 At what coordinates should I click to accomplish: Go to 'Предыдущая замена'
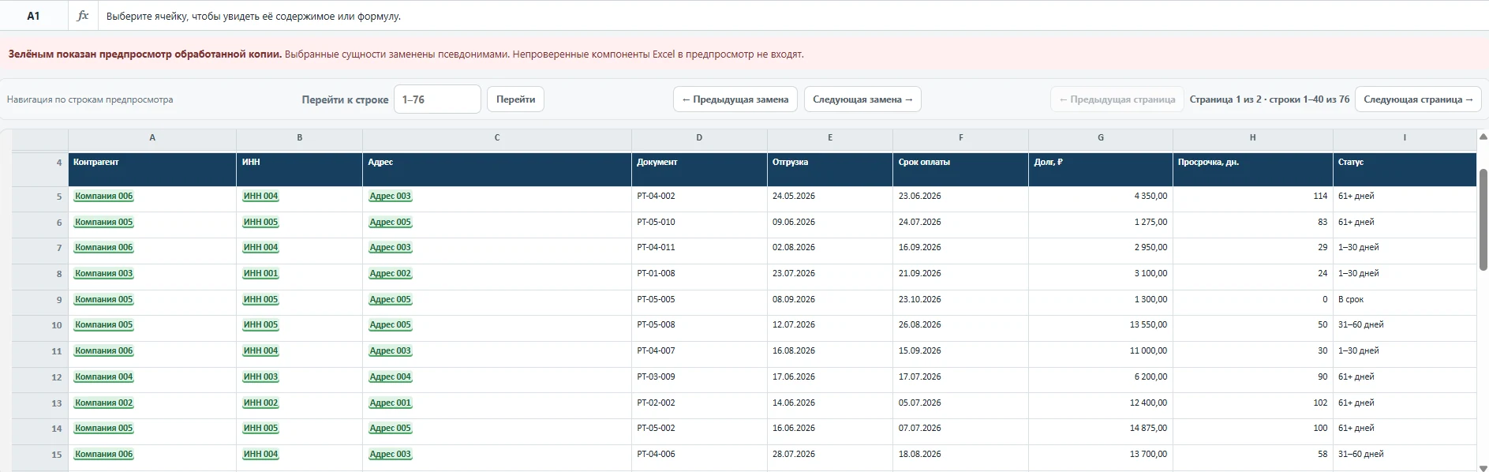click(735, 99)
